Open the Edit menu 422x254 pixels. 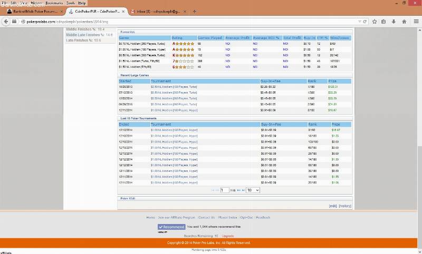tap(14, 3)
